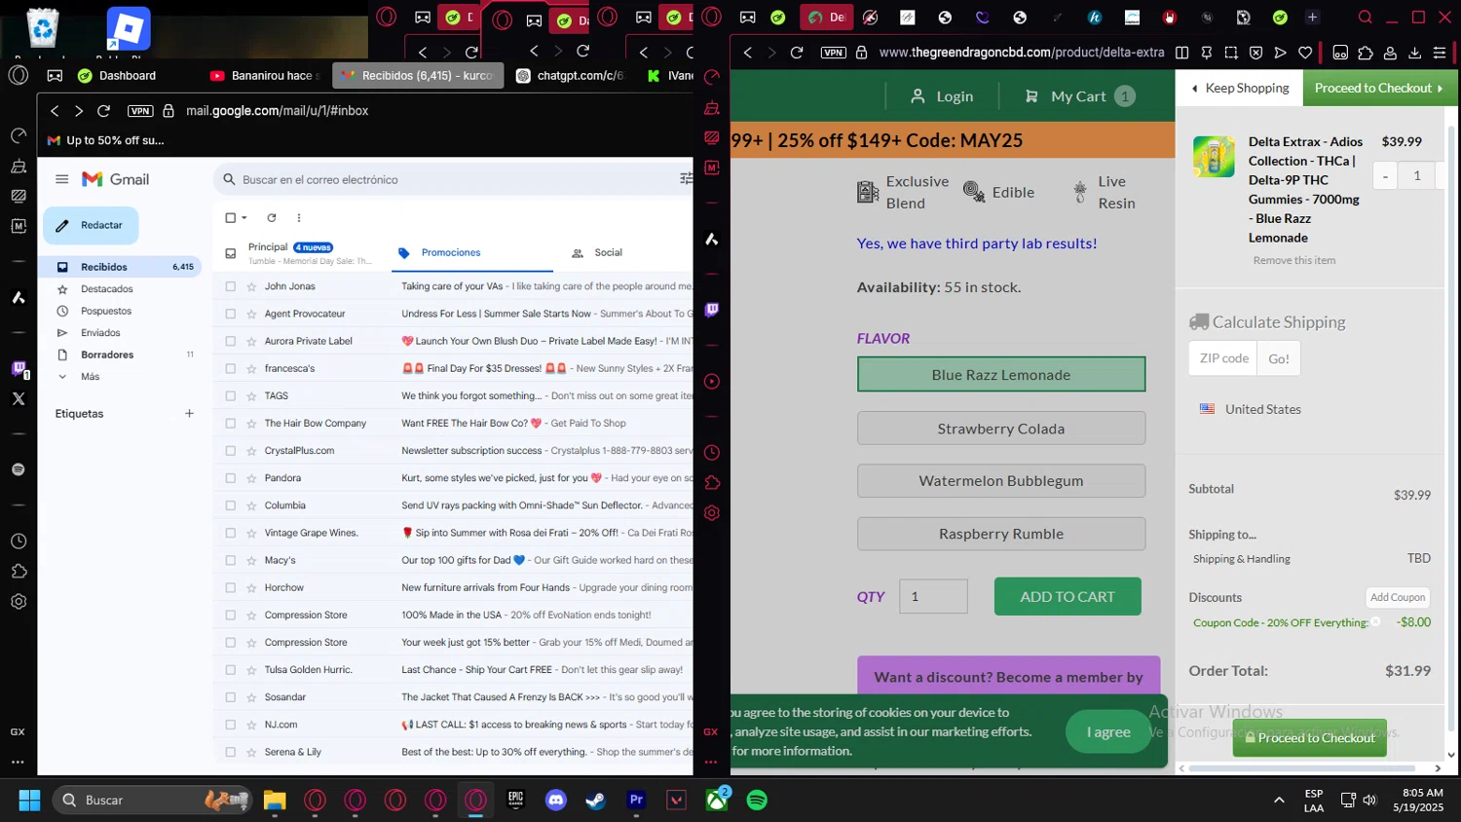Click the product QTY input field
Screen dimensions: 1461x822
coord(933,597)
